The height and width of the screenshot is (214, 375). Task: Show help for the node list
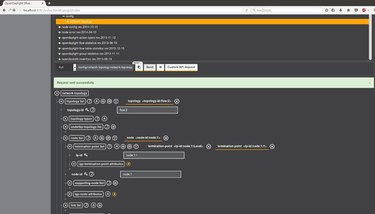pos(88,138)
